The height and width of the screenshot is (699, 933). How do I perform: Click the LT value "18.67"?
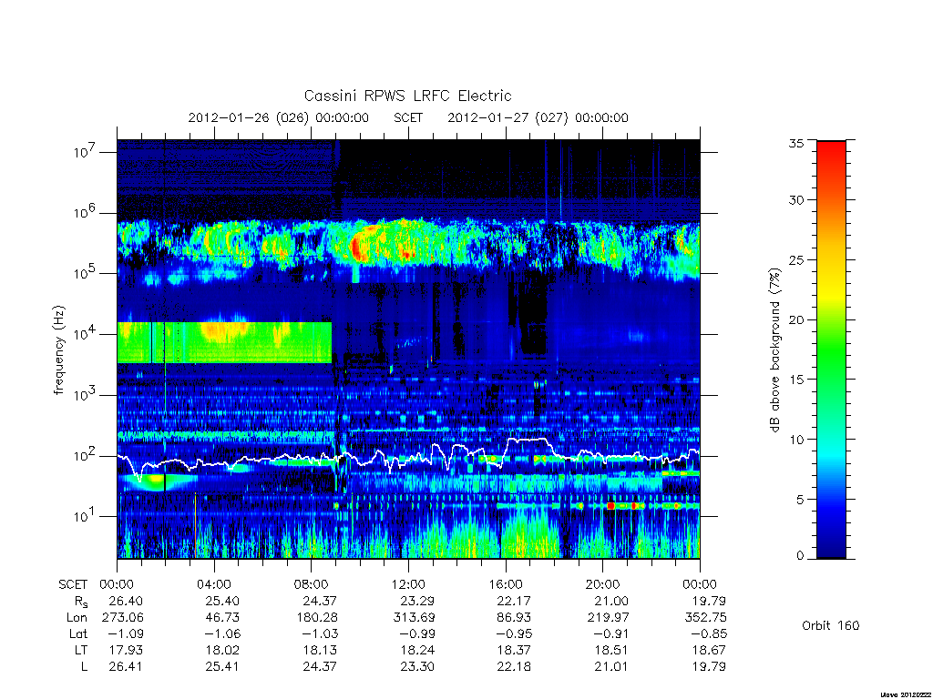(x=709, y=650)
